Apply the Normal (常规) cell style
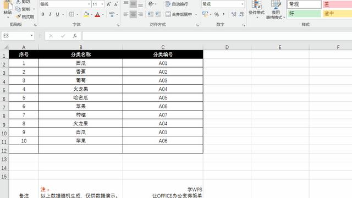This screenshot has width=352, height=198. point(304,4)
